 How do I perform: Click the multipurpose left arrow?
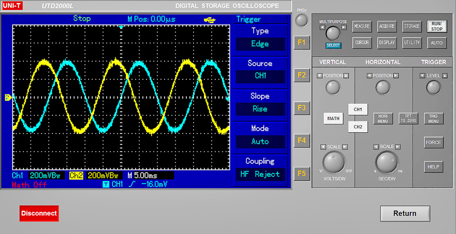click(x=322, y=27)
